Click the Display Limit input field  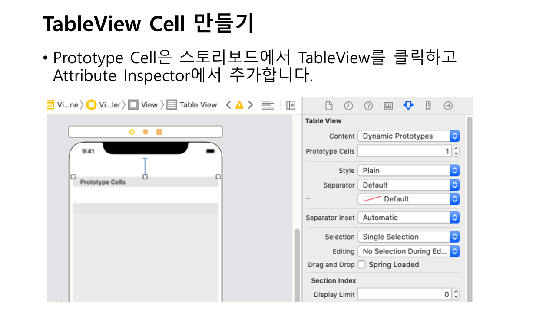tap(404, 295)
